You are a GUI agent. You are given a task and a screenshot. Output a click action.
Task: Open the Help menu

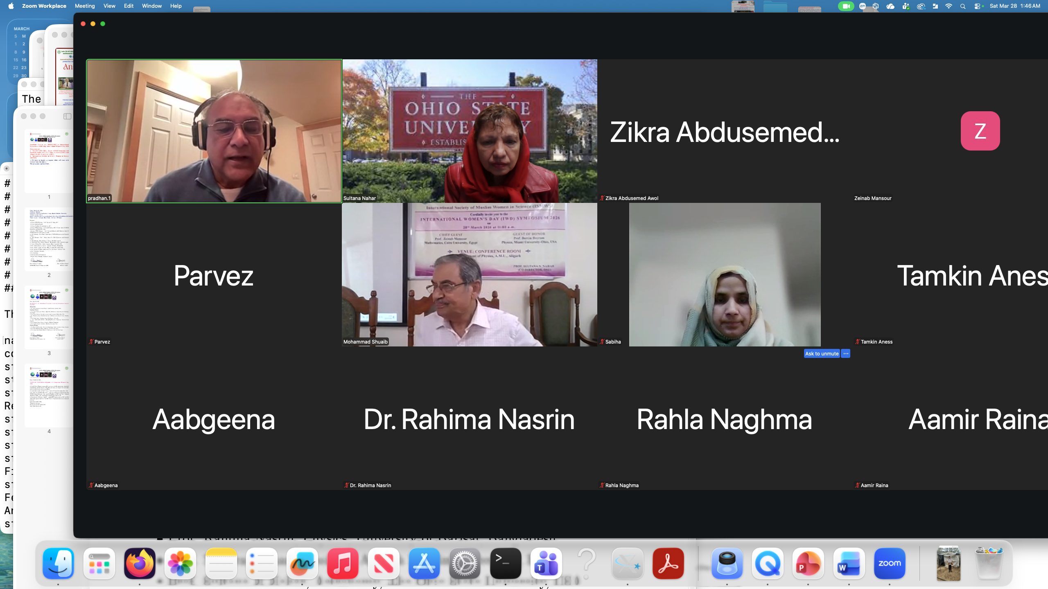coord(176,6)
